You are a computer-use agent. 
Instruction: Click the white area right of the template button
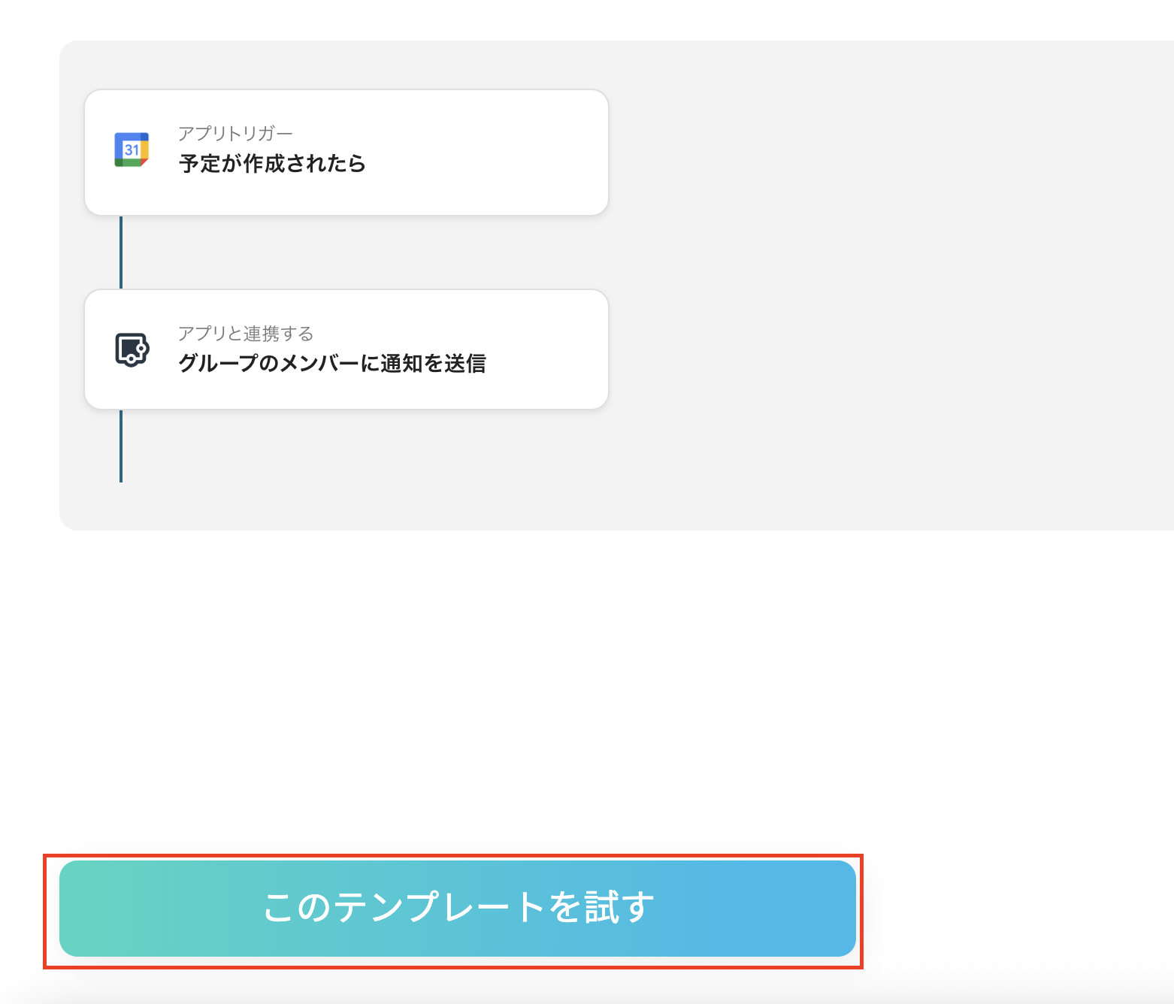(x=1015, y=909)
